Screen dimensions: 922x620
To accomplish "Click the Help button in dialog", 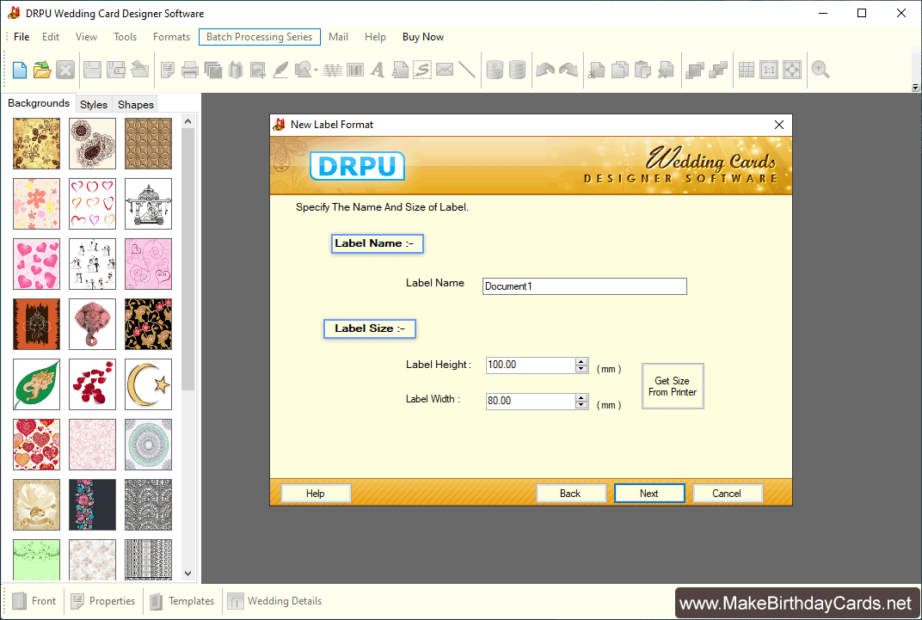I will click(x=316, y=493).
